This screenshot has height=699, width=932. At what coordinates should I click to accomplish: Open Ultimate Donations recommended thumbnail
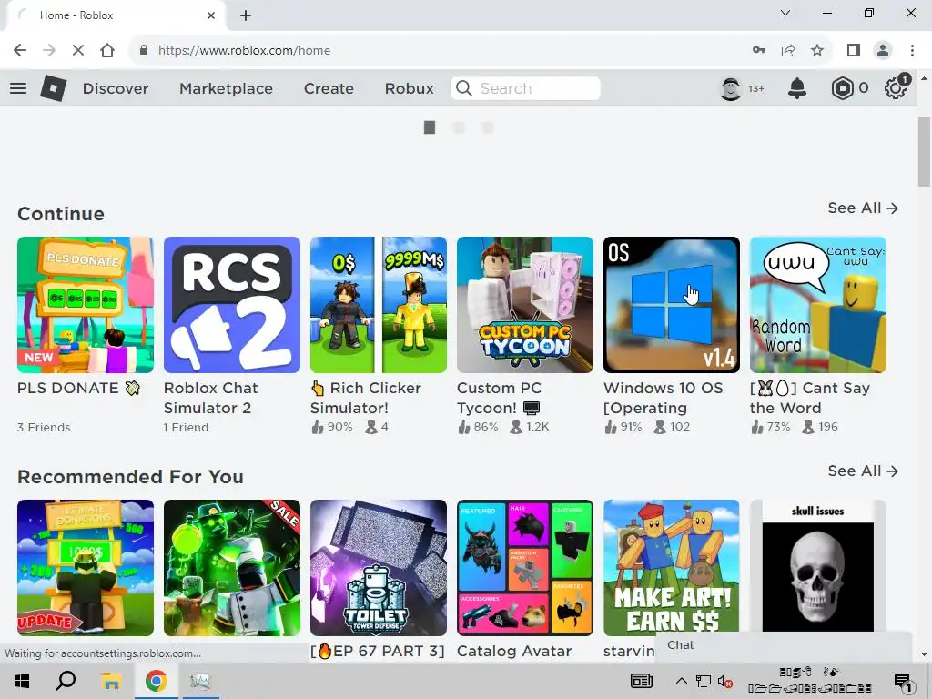pos(86,568)
